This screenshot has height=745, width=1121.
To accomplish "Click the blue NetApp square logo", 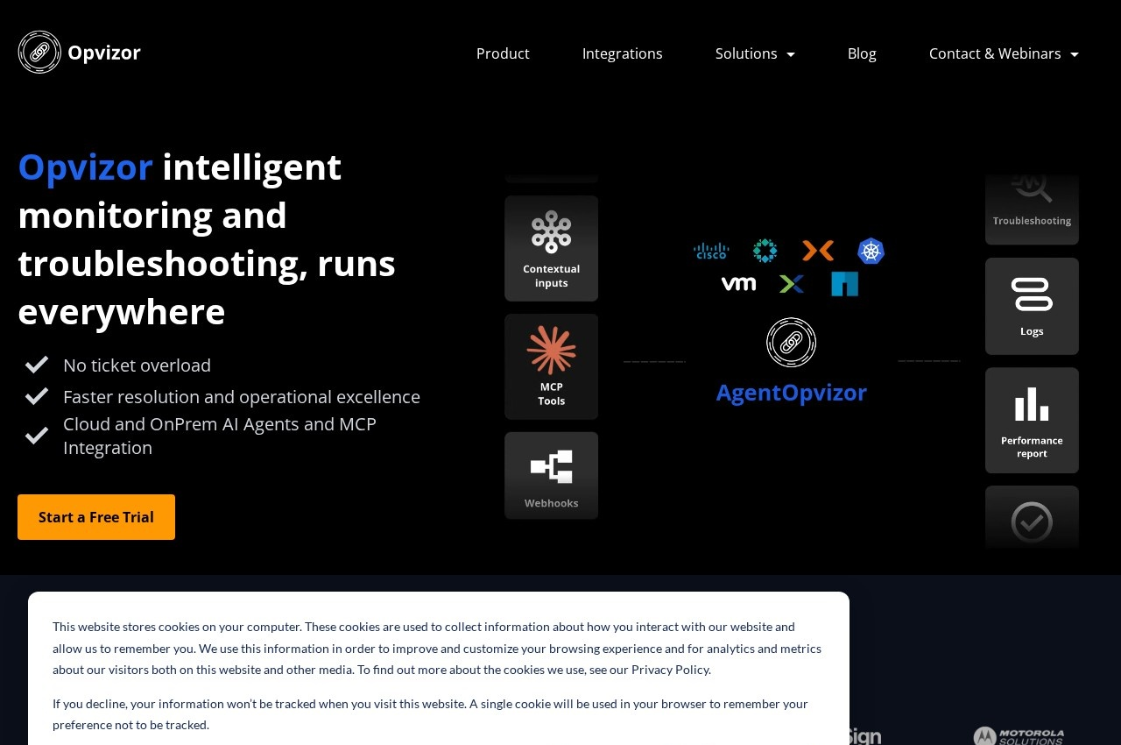I will tap(844, 284).
